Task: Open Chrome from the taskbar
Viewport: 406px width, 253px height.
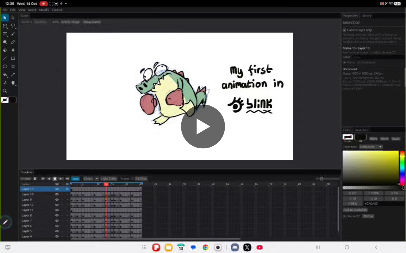Action: tap(205, 247)
